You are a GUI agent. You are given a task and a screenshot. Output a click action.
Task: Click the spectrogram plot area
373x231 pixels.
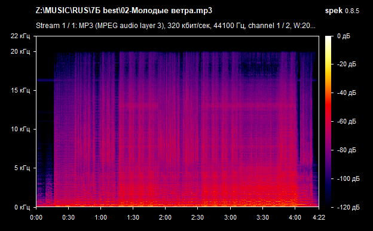178,121
